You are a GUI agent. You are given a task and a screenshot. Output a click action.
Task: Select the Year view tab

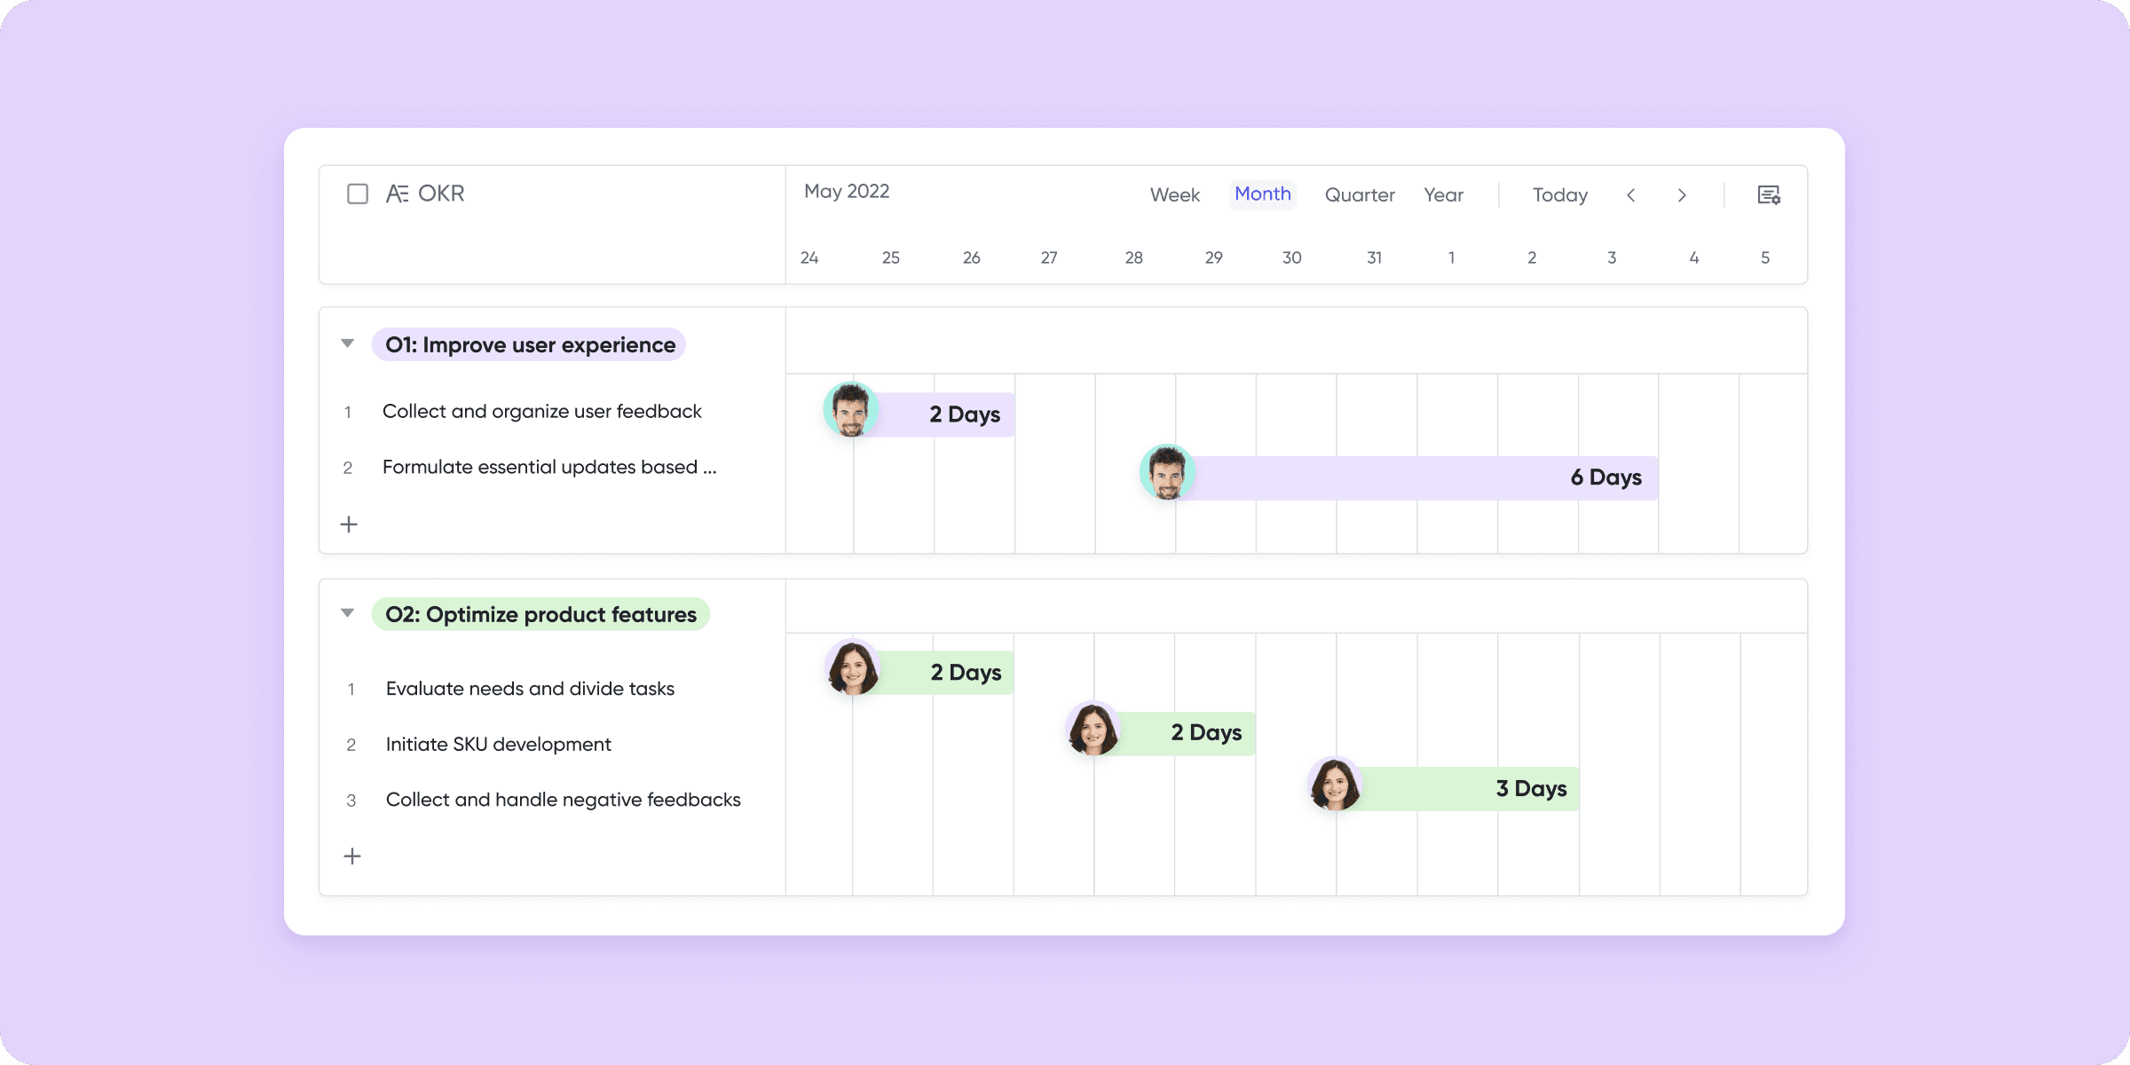pos(1443,194)
